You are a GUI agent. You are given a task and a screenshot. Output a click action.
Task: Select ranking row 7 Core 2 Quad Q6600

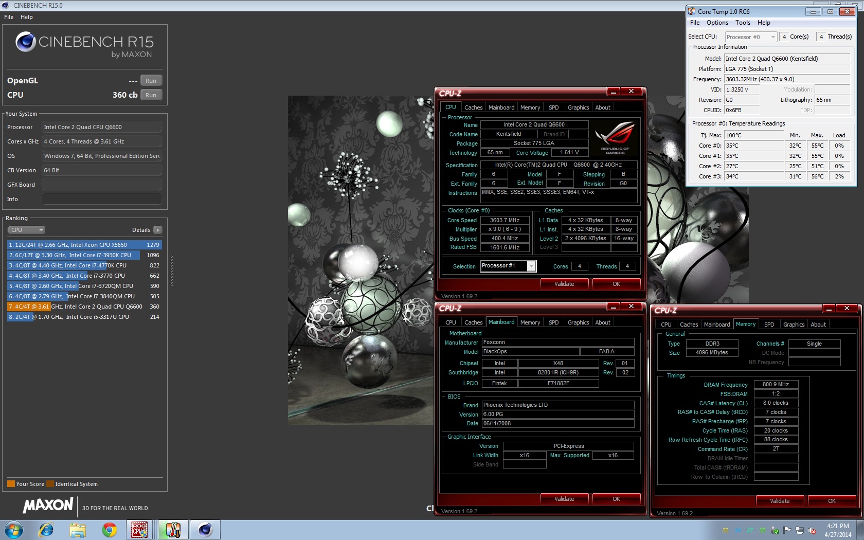pyautogui.click(x=84, y=307)
